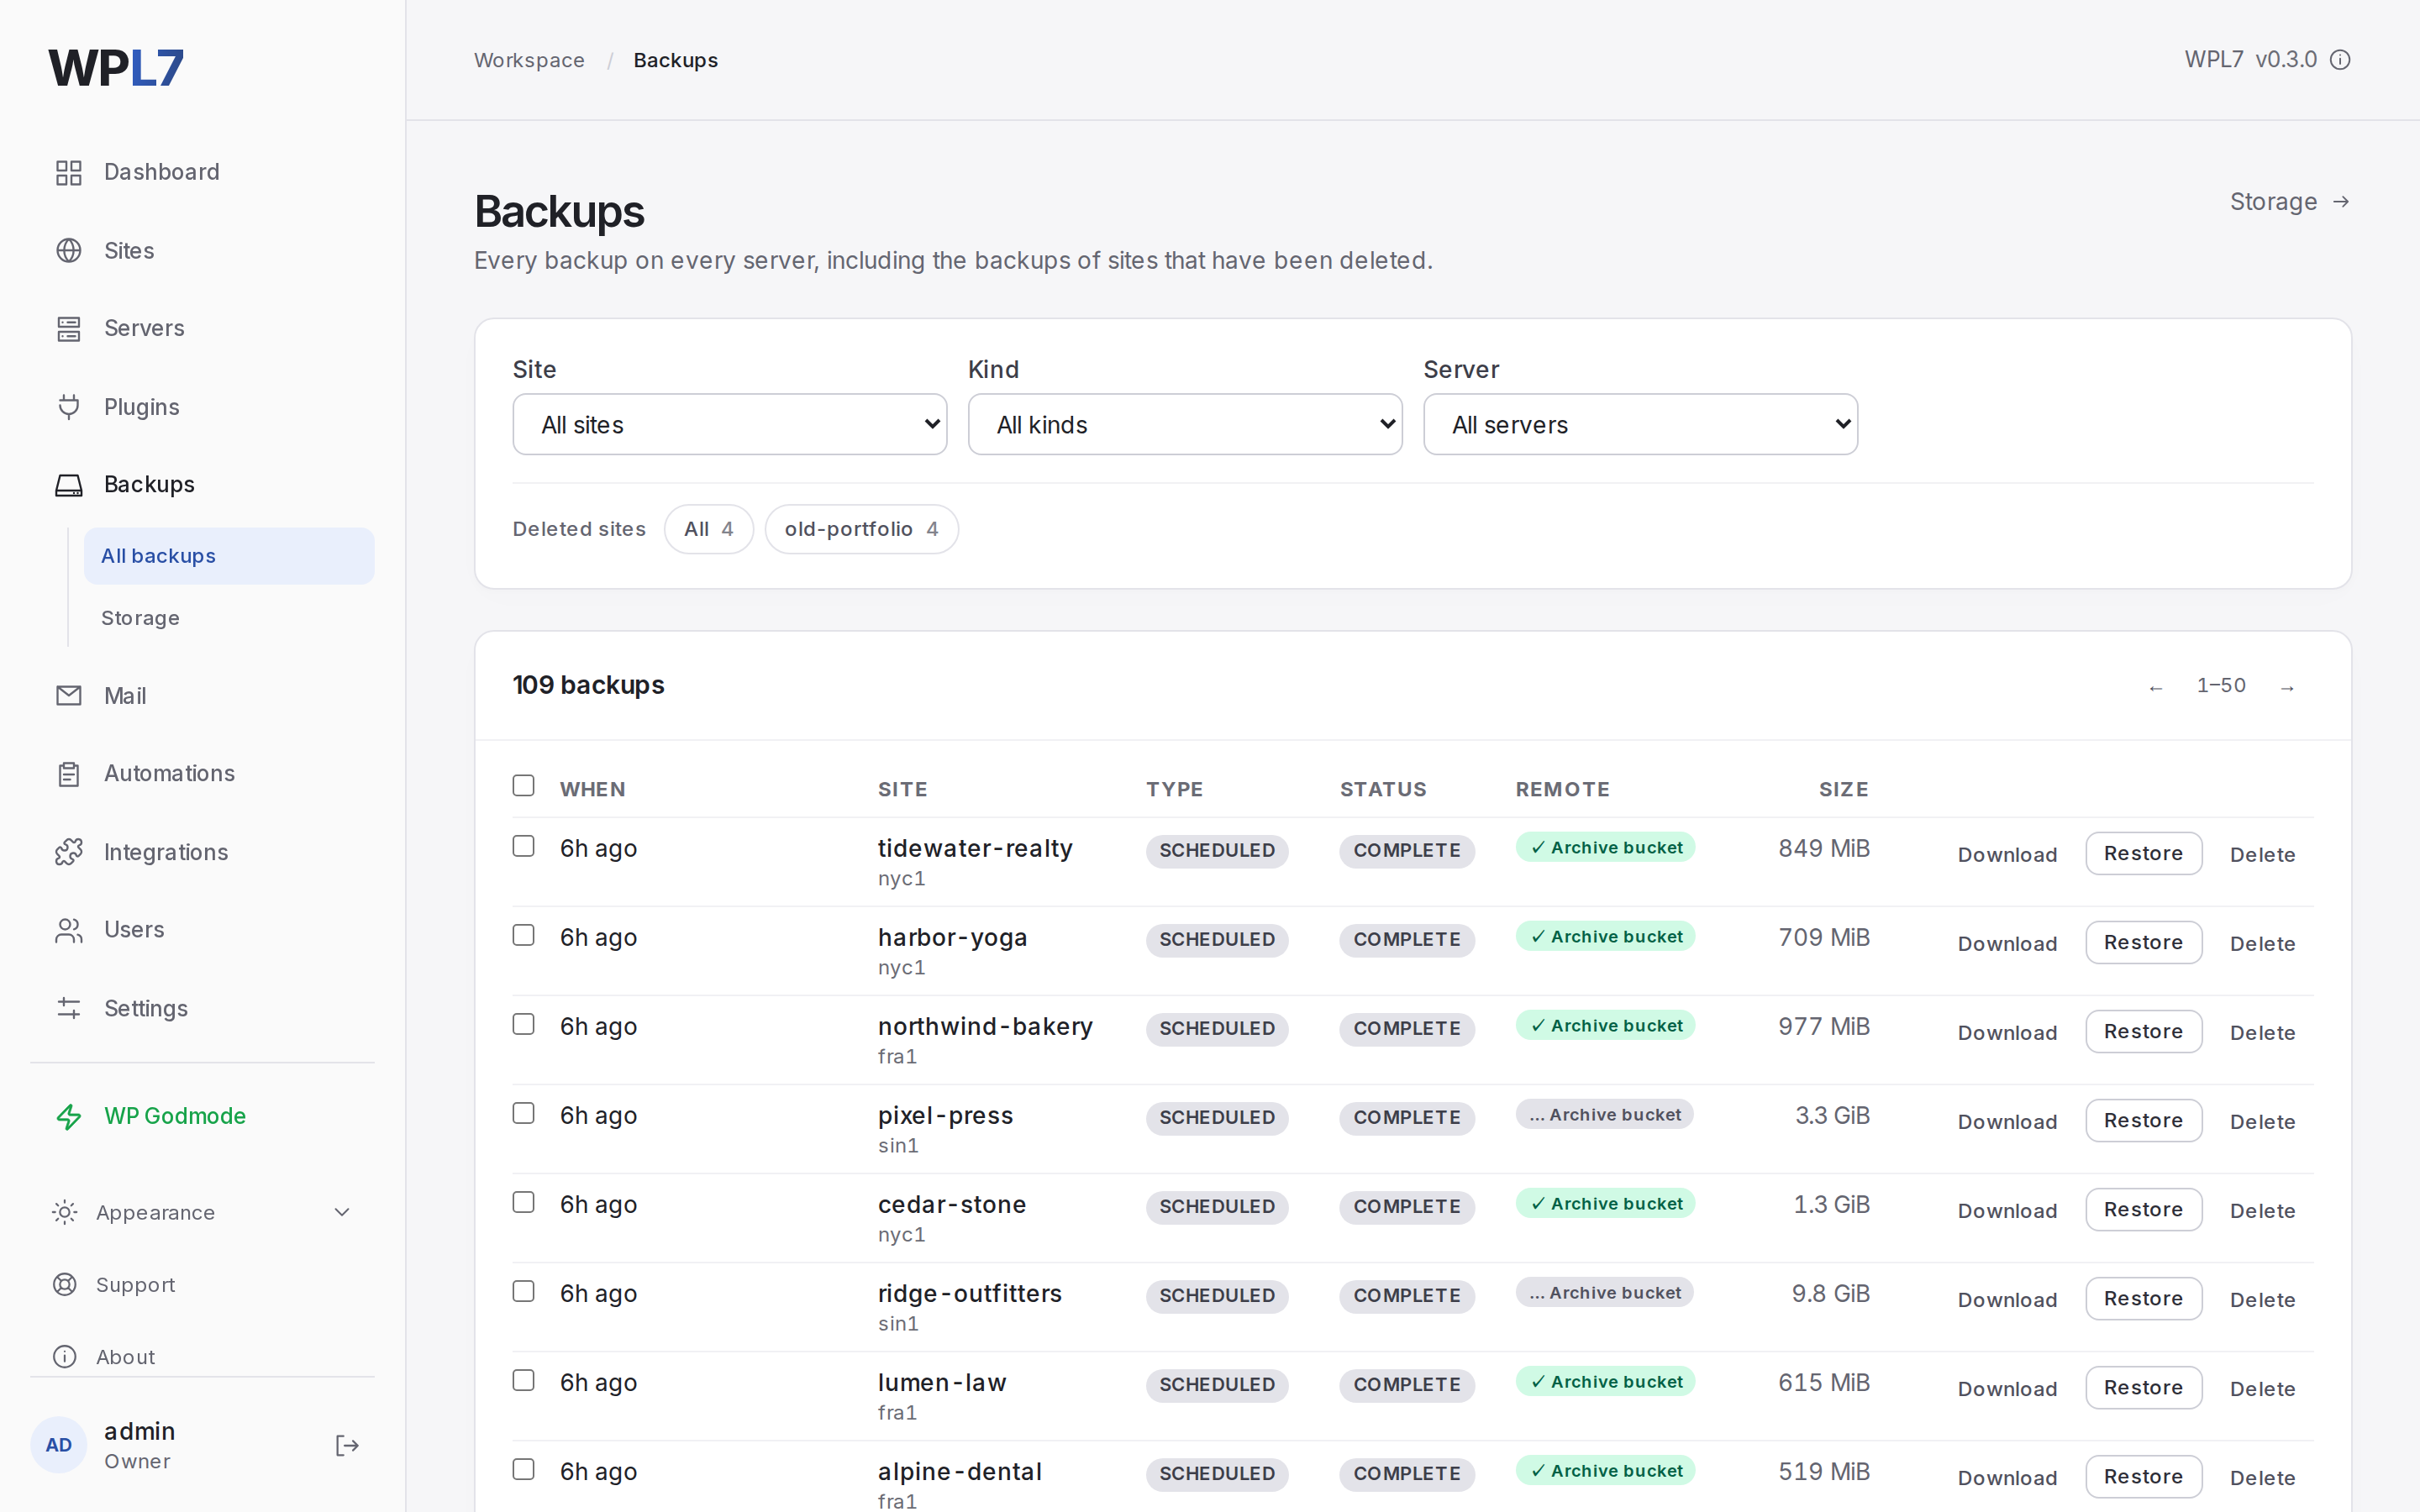Open the Site filter dropdown
The width and height of the screenshot is (2420, 1512).
730,425
